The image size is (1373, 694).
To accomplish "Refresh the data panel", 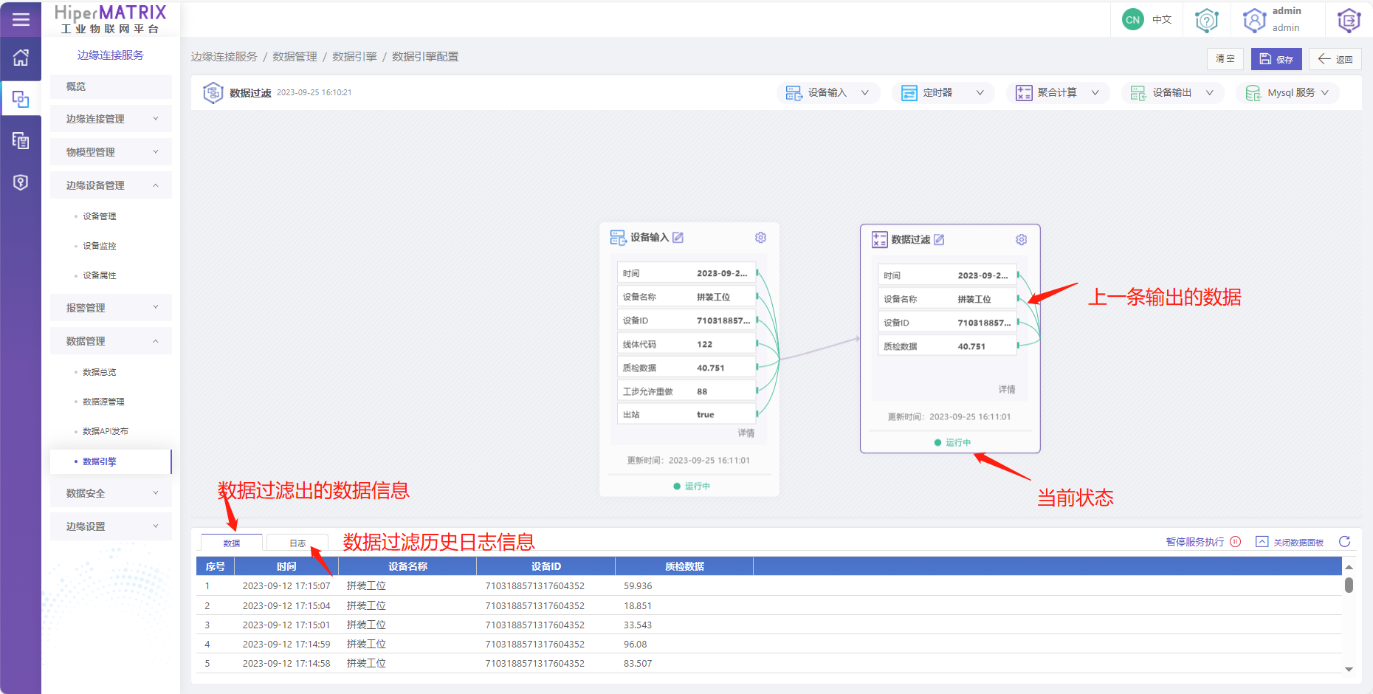I will (x=1345, y=542).
